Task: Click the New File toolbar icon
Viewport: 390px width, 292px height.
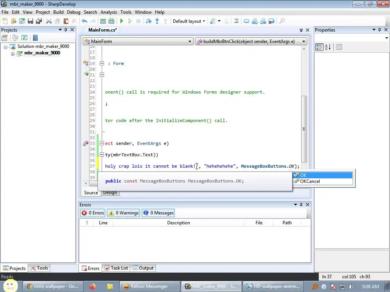Action: click(5, 21)
